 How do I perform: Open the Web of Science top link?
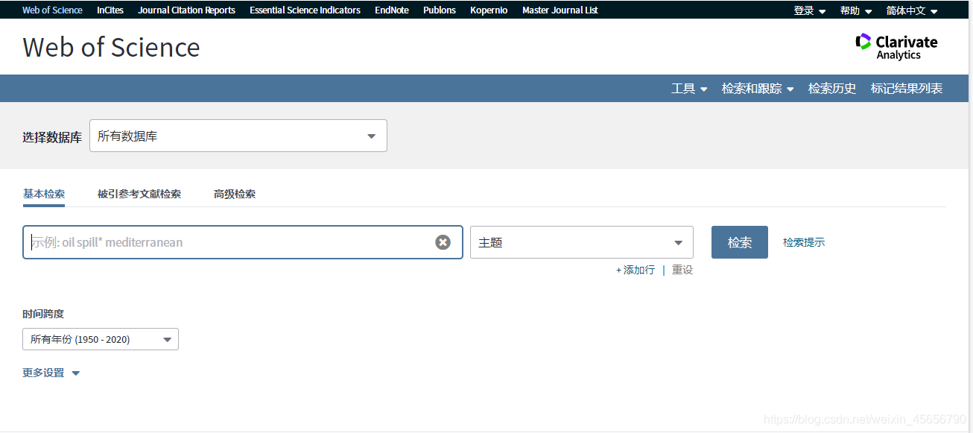coord(52,10)
